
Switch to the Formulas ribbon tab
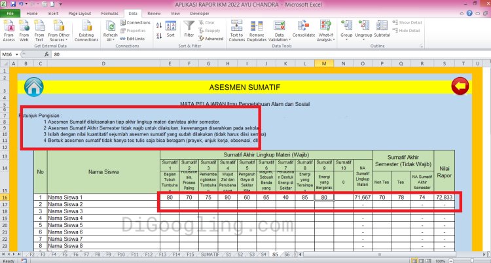[x=110, y=13]
